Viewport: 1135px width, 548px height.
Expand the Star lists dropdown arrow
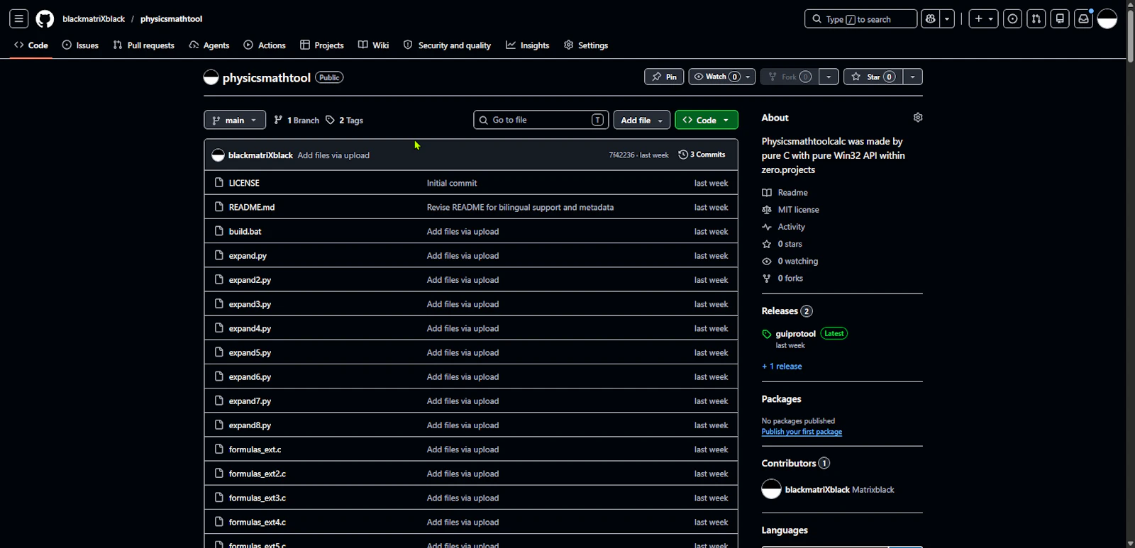[912, 77]
